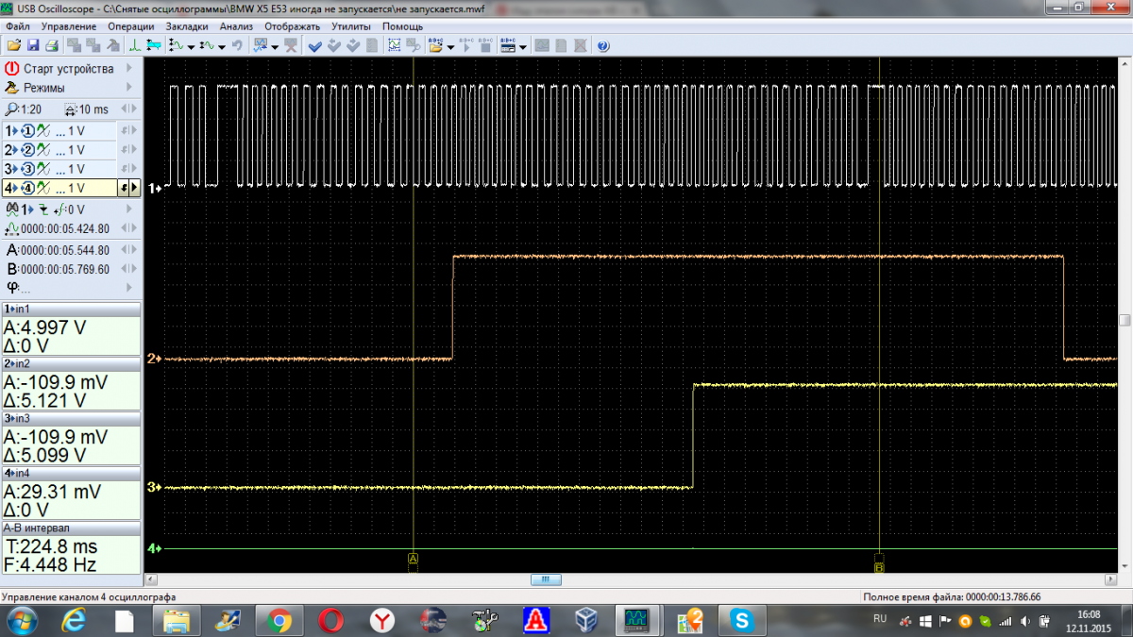Toggle channel 2 on/off circle icon
The image size is (1133, 637).
[28, 150]
